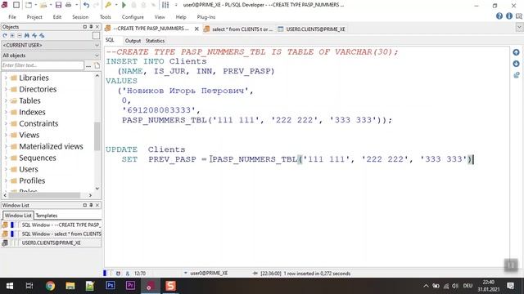Click the Find objects binoculars icon
This screenshot has width=524, height=294.
pos(27,35)
